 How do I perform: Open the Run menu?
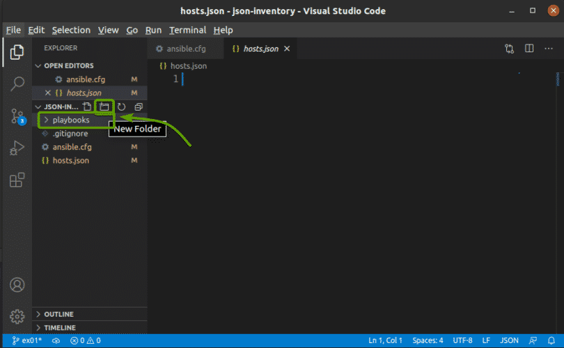pos(153,30)
